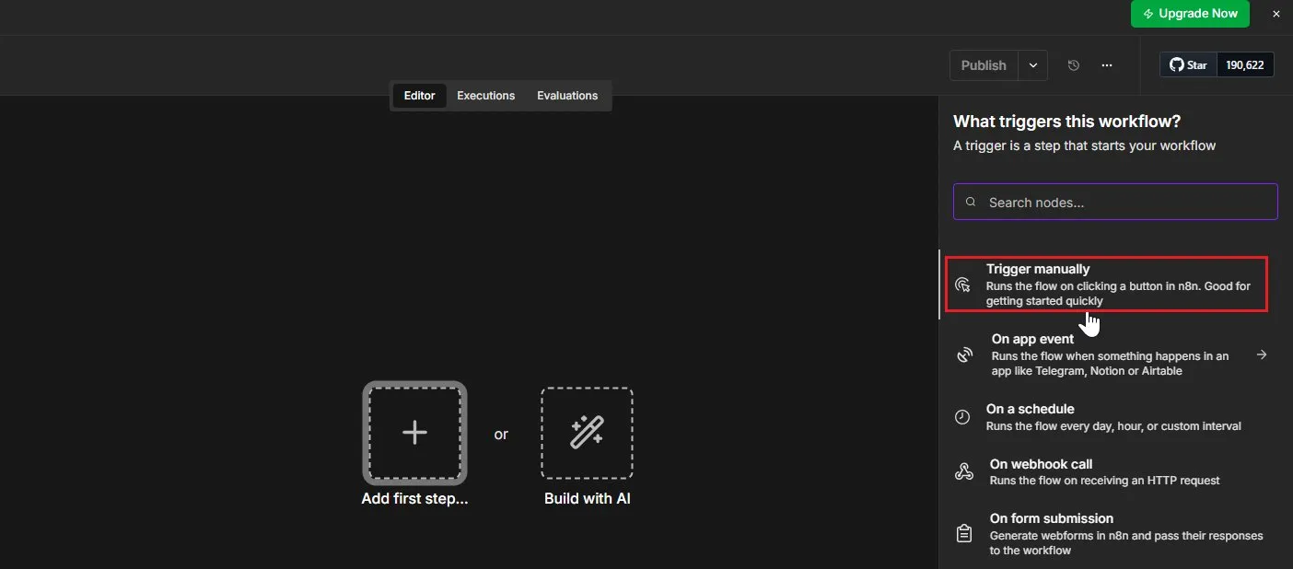The width and height of the screenshot is (1293, 569).
Task: Switch to the Evaluations tab
Action: (x=567, y=96)
